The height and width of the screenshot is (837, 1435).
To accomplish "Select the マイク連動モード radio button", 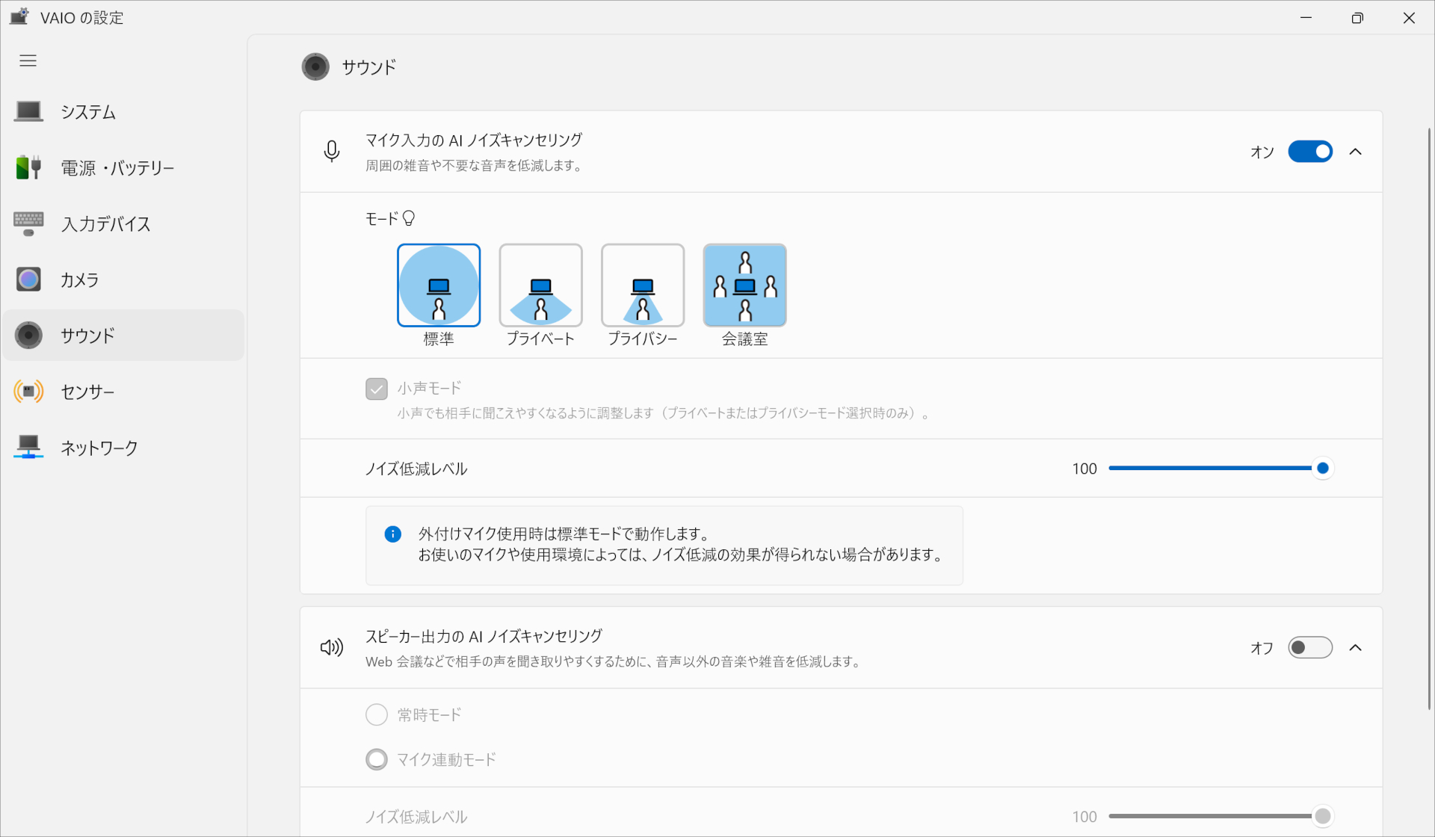I will pyautogui.click(x=377, y=760).
